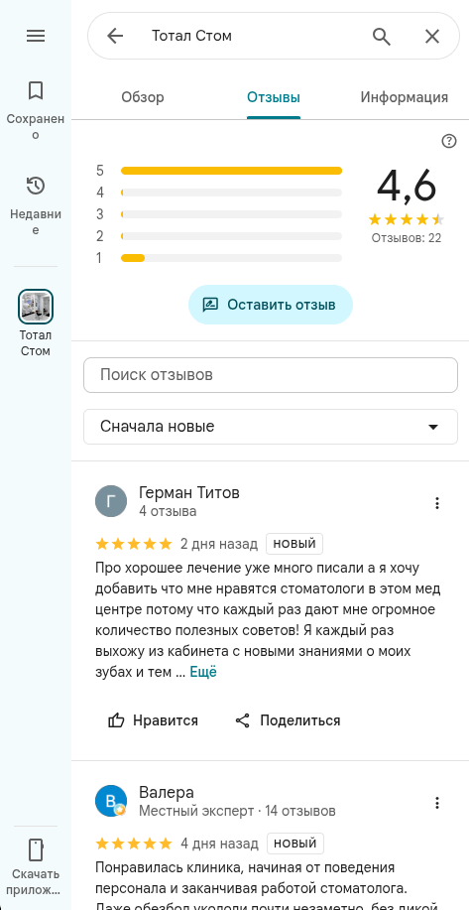Open the Скачать приложение phone icon

36,849
